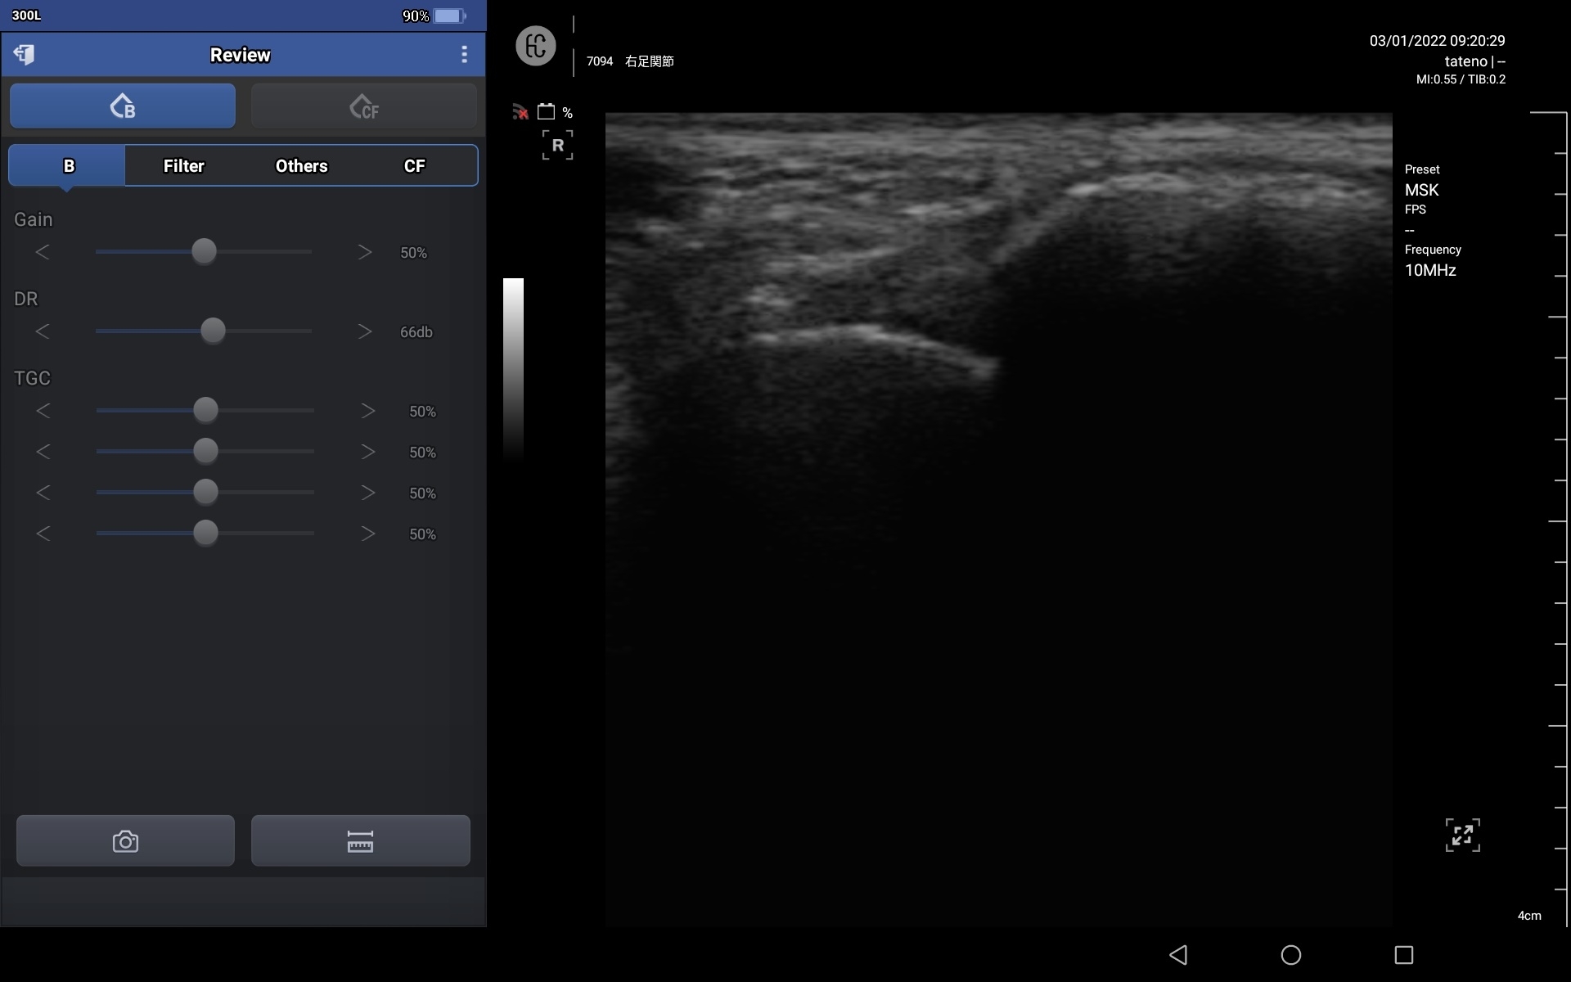Click the ultrasound image view
Screen dimensions: 1571x982
[998, 520]
